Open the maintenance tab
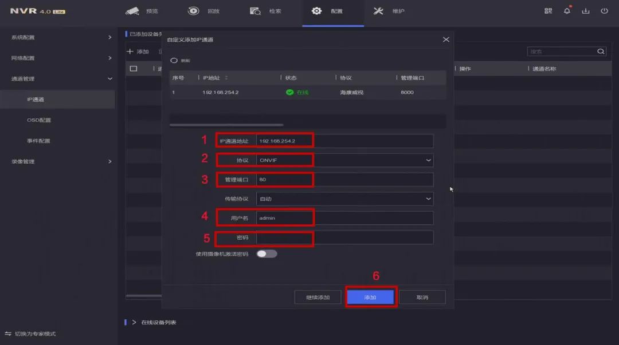Image resolution: width=619 pixels, height=345 pixels. (389, 11)
